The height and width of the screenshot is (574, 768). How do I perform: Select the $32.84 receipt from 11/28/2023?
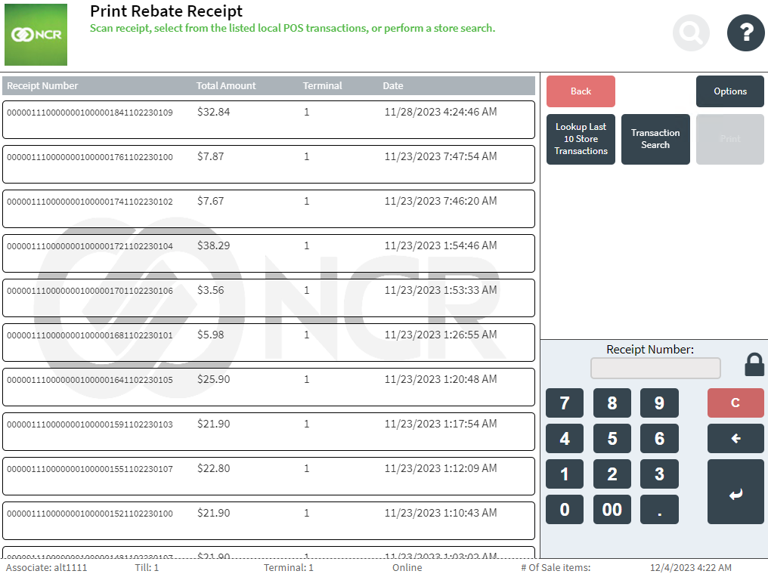pos(269,119)
